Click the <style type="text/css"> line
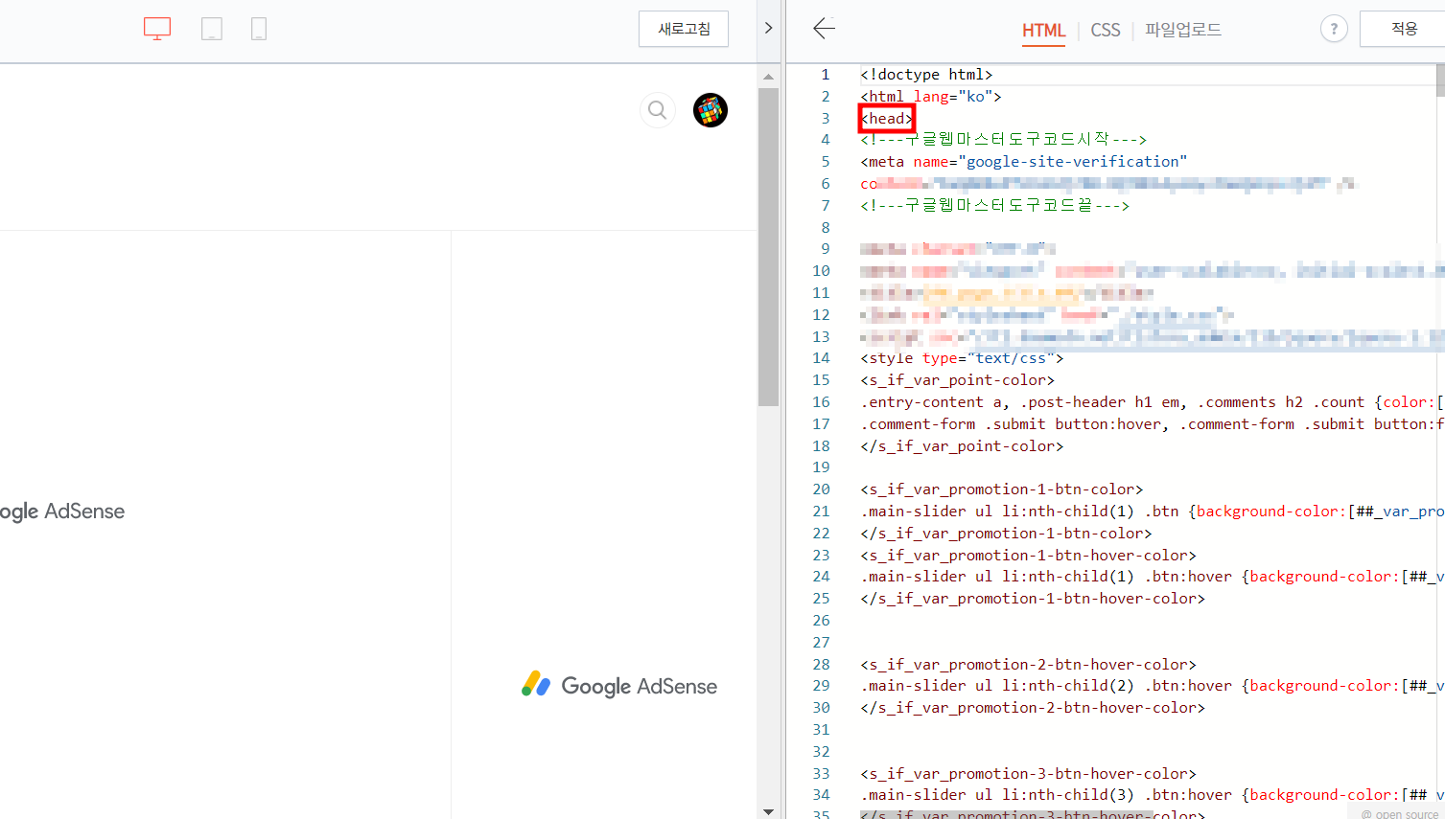Viewport: 1445px width, 819px height. point(962,358)
